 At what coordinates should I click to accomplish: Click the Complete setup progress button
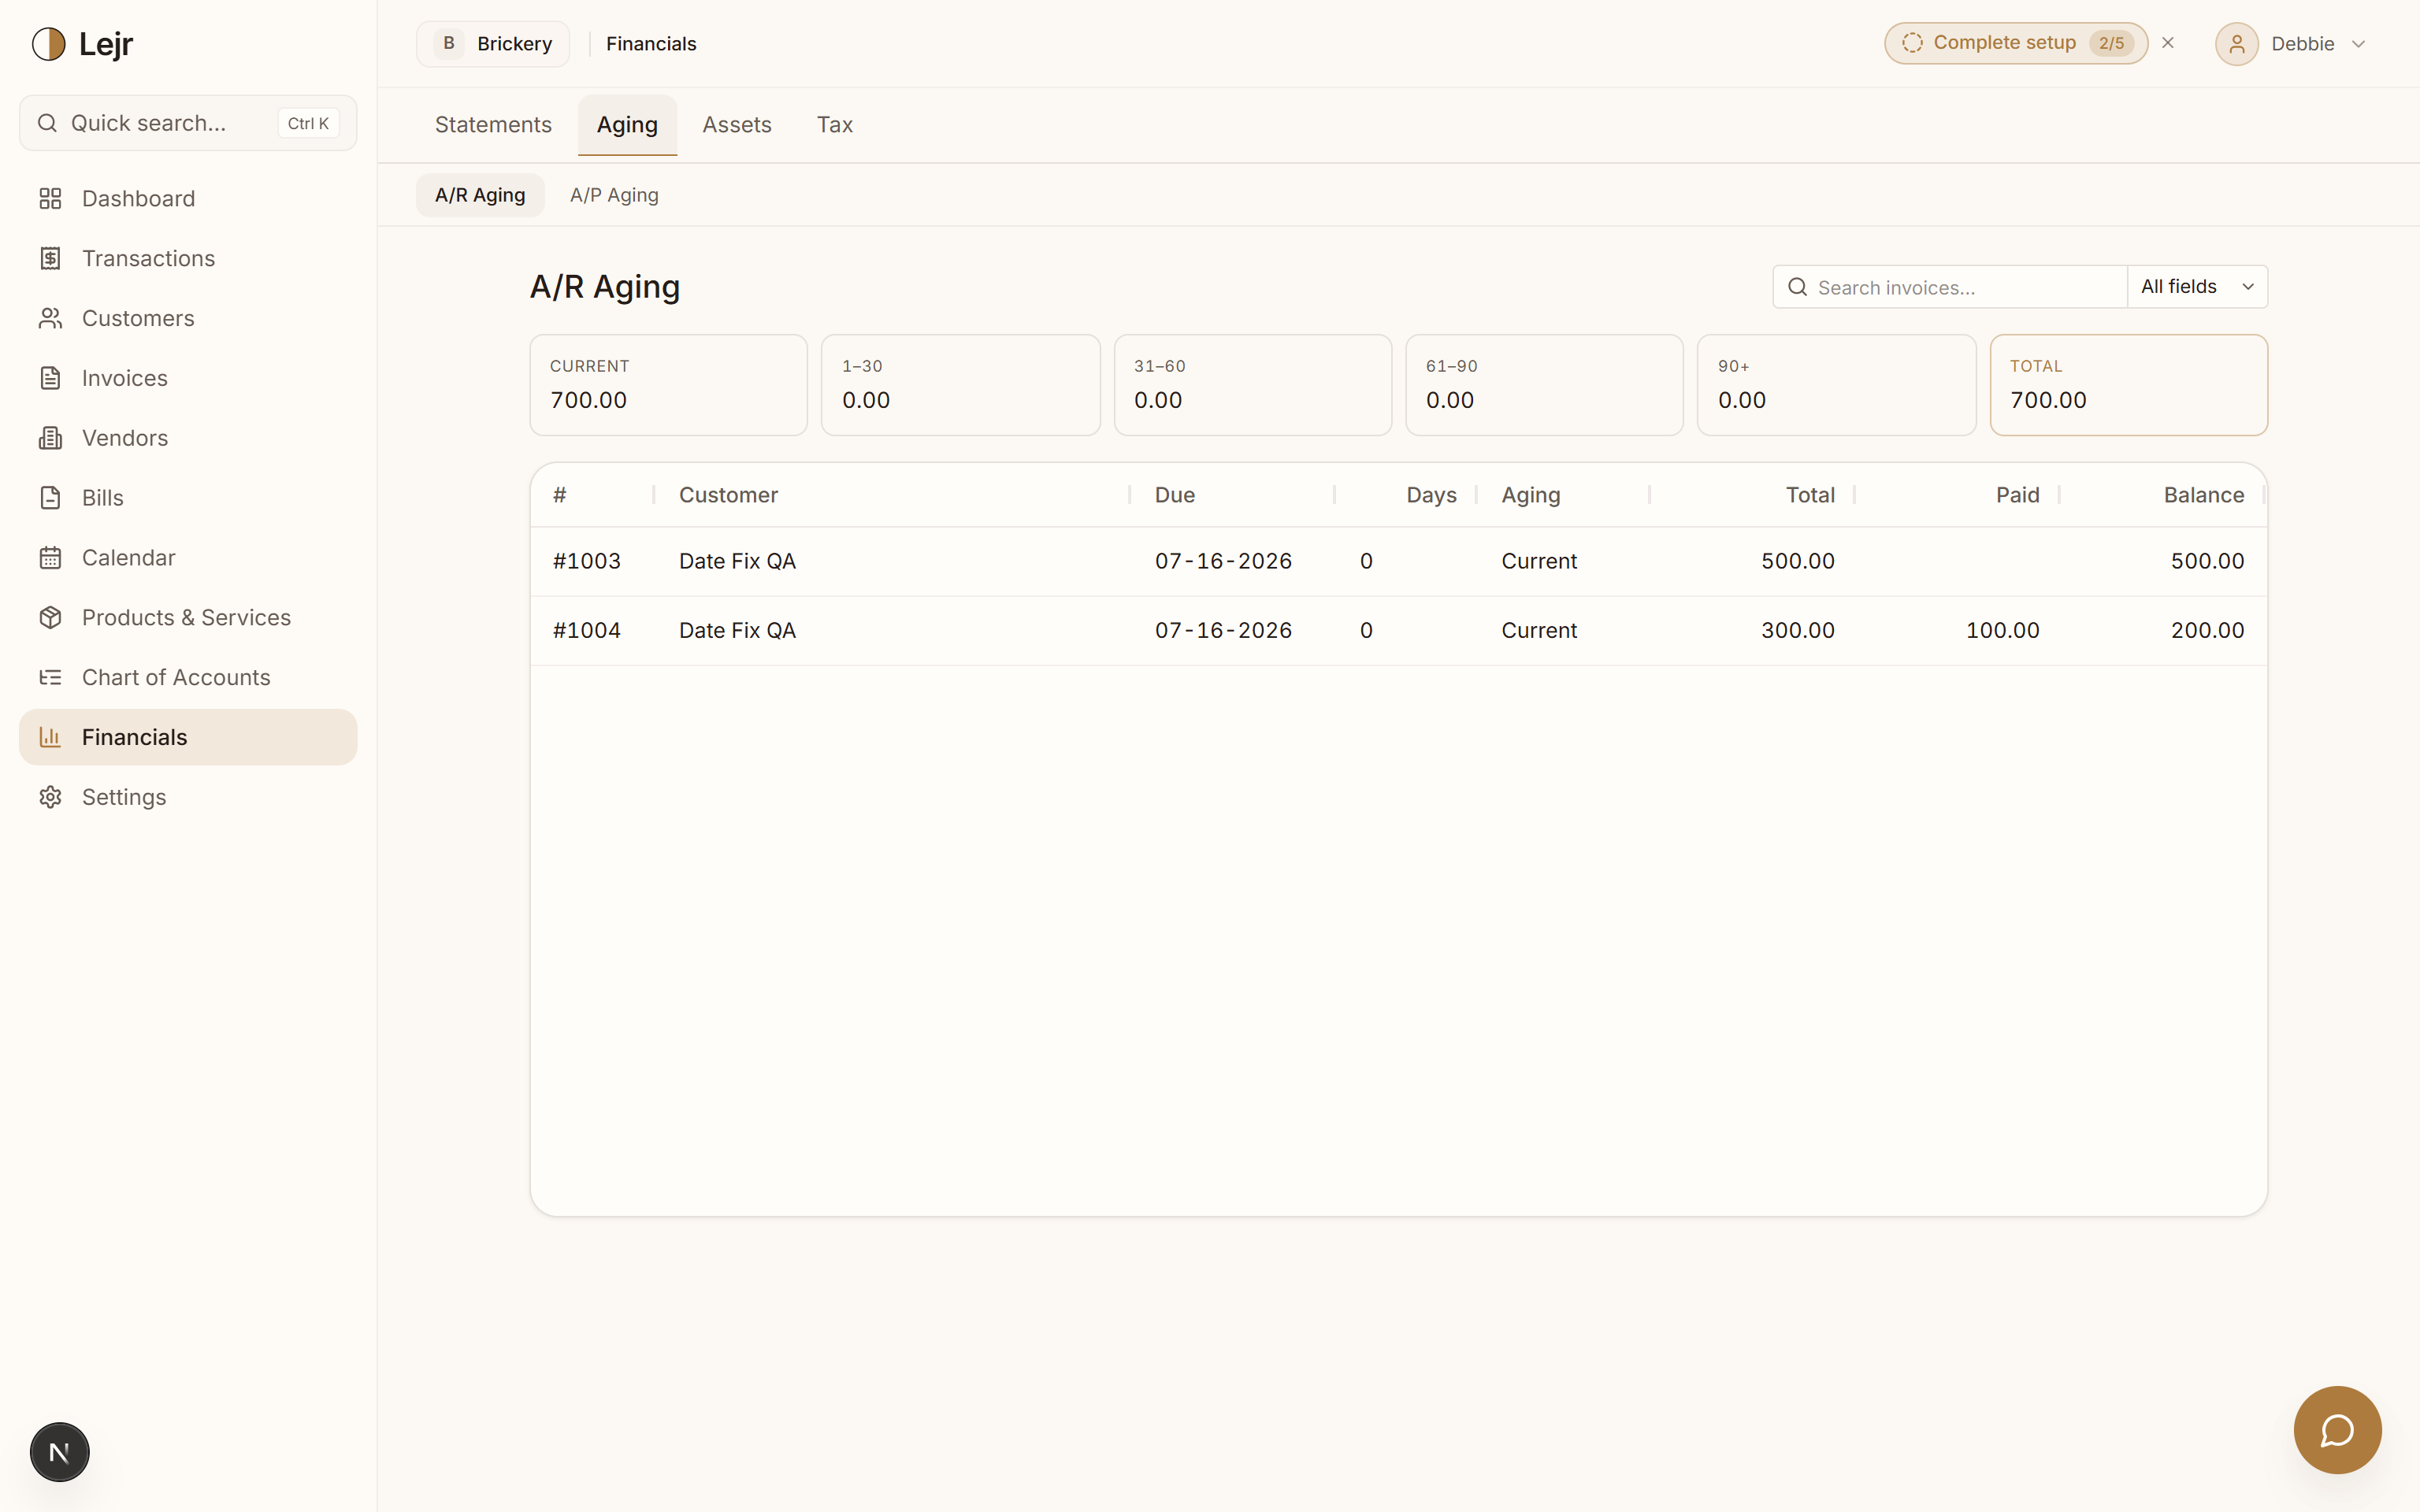click(2015, 43)
